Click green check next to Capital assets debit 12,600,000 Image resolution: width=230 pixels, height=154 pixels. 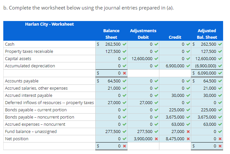click(x=156, y=58)
